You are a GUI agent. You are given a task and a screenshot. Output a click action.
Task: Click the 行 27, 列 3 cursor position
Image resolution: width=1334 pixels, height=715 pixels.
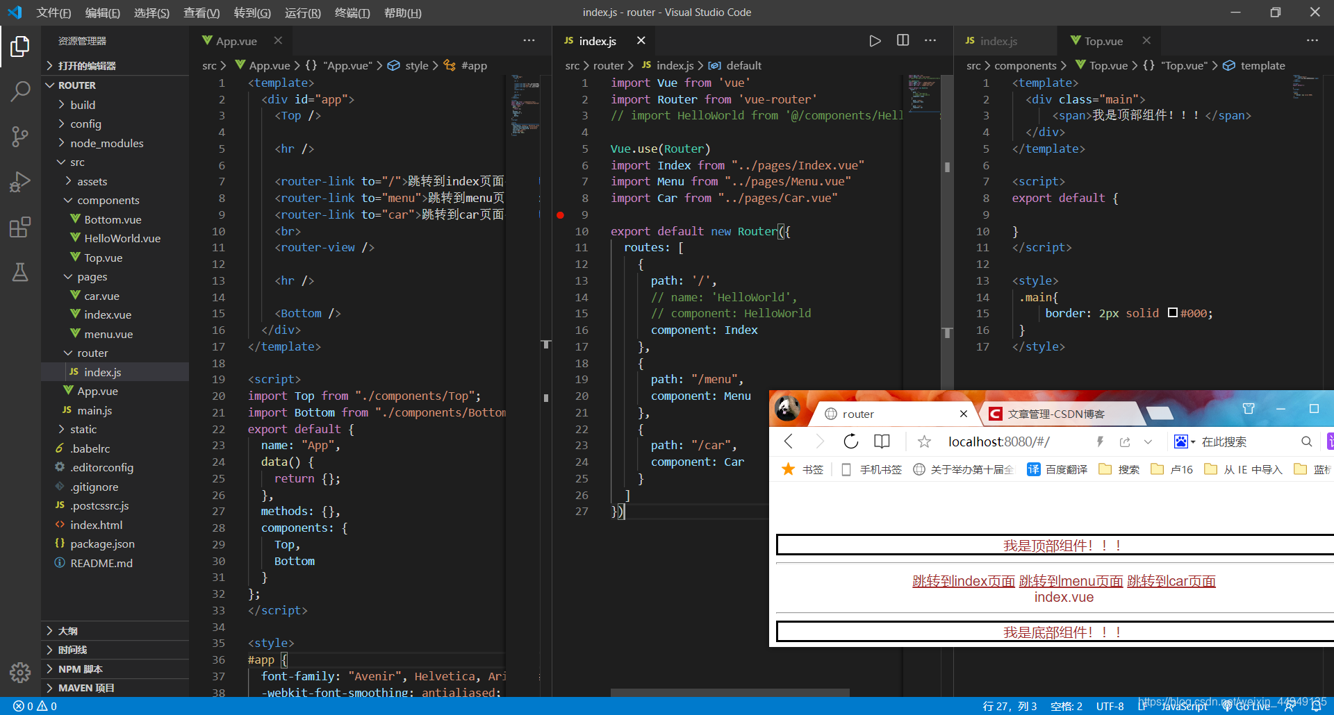pyautogui.click(x=1010, y=706)
